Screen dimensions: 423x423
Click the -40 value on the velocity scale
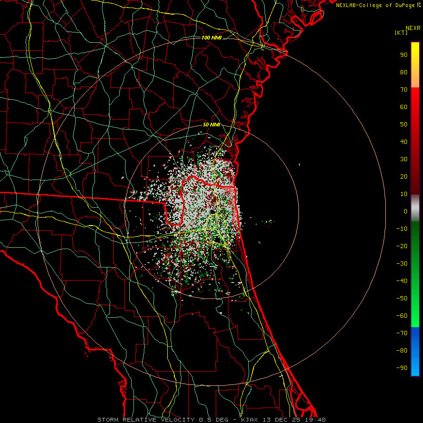click(402, 281)
